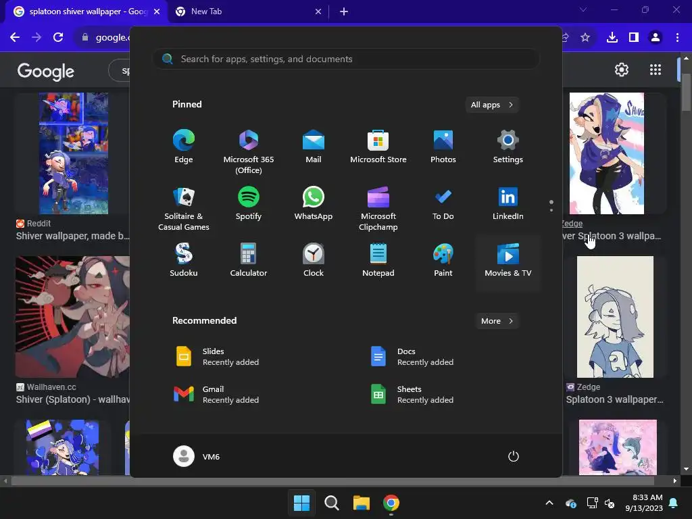Open volume control in system tray
This screenshot has height=519, width=692.
610,503
